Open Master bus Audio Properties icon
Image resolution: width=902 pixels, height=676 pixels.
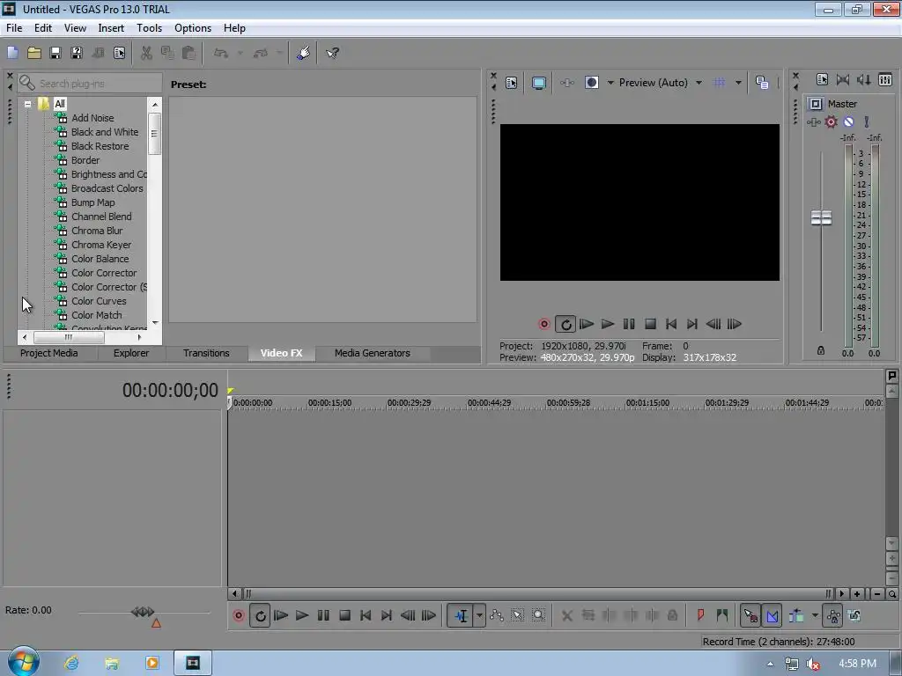click(x=822, y=80)
